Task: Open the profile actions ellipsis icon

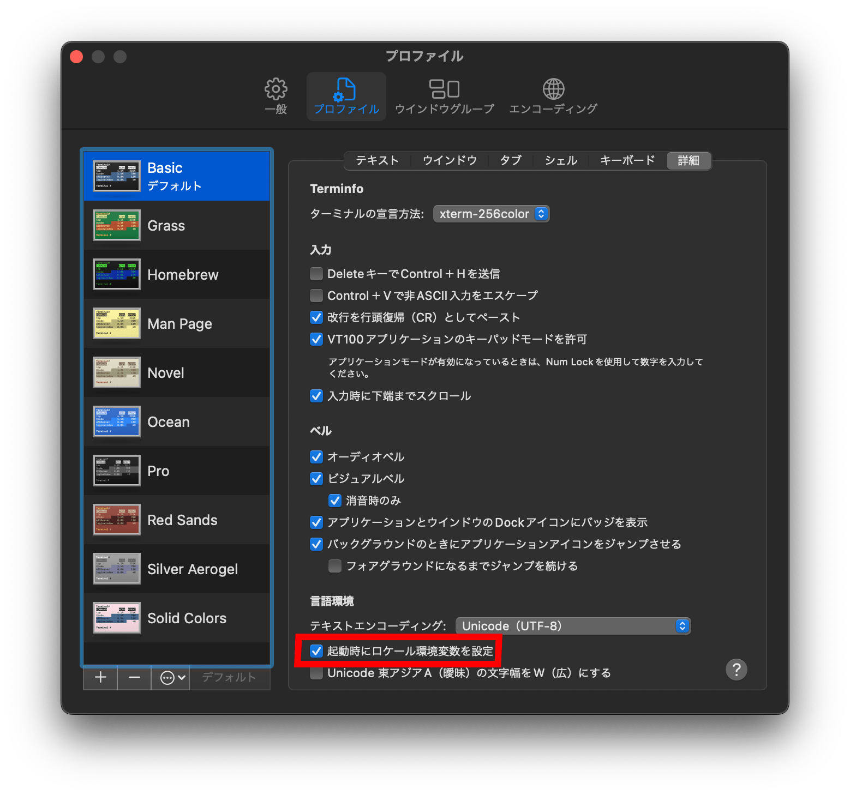Action: (x=166, y=678)
